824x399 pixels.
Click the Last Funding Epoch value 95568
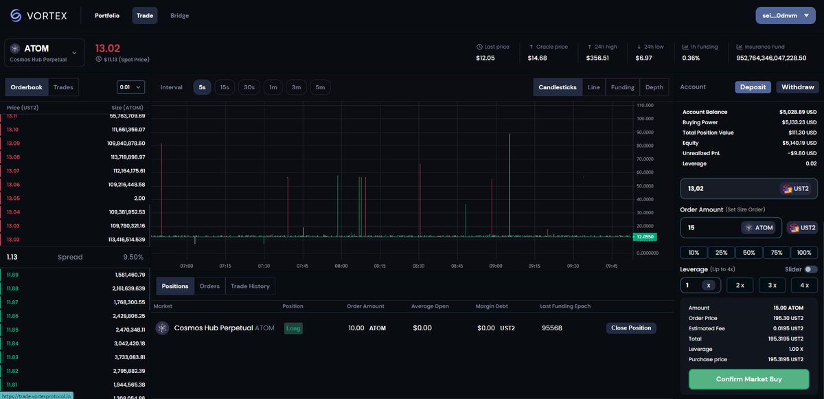pos(552,328)
